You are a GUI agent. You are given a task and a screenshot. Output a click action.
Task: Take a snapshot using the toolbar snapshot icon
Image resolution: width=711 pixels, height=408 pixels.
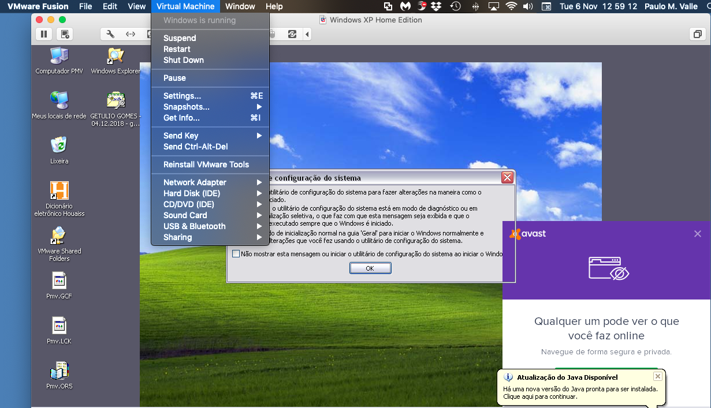pos(64,34)
